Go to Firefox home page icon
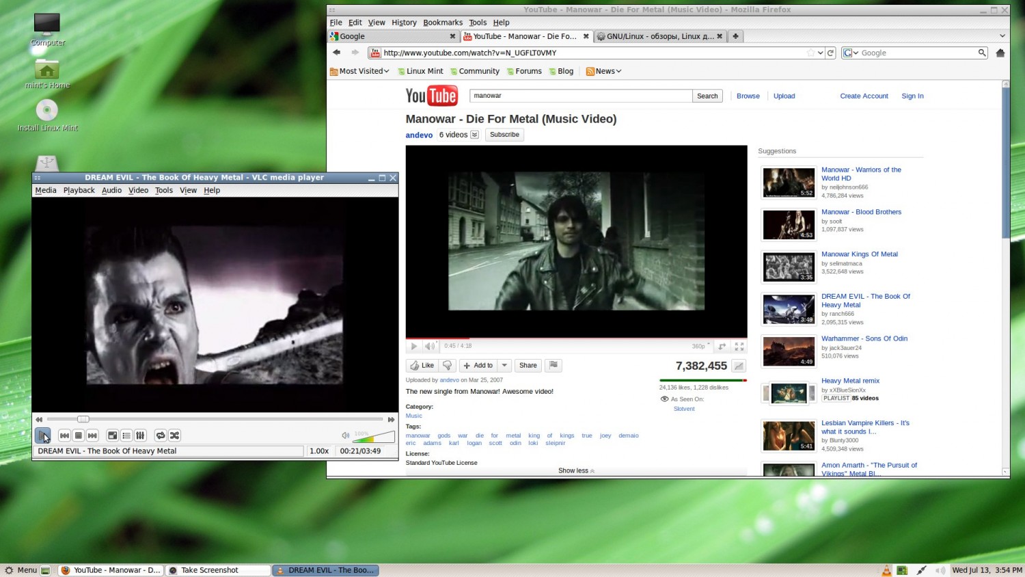The height and width of the screenshot is (577, 1025). (x=1000, y=53)
